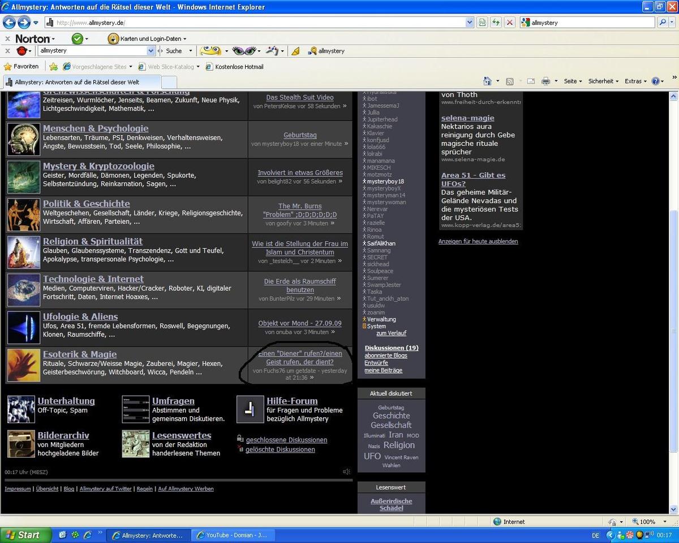Open the Home icon in command bar
Image resolution: width=679 pixels, height=543 pixels.
point(487,81)
